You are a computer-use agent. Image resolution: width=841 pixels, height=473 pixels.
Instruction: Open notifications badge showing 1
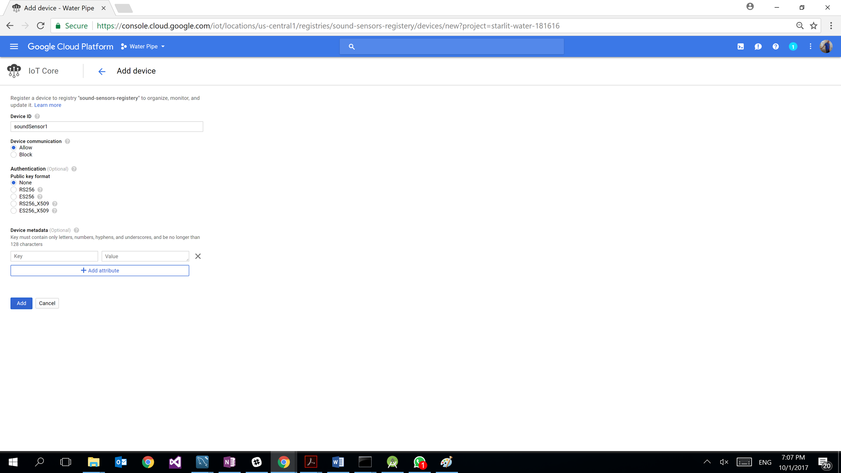pyautogui.click(x=793, y=47)
